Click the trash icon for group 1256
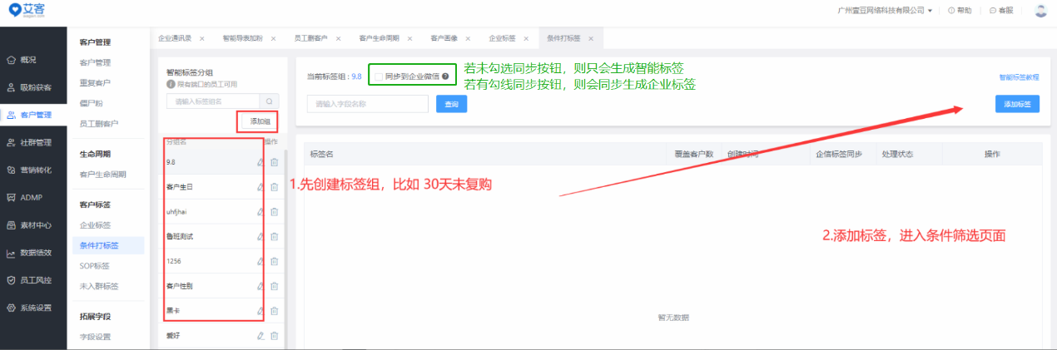Viewport: 1057px width, 350px height. 274,261
